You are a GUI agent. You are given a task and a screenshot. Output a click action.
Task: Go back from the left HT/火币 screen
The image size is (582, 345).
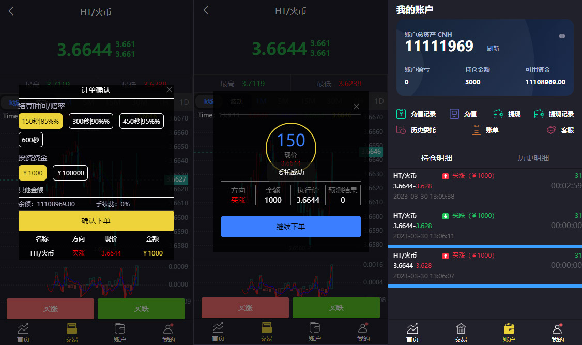11,11
